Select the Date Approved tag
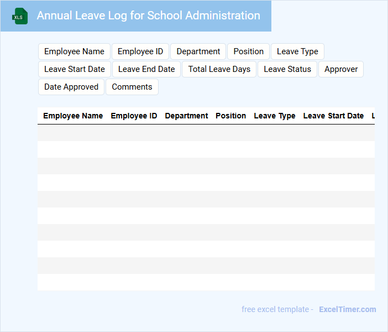This screenshot has width=388, height=332. pos(71,87)
